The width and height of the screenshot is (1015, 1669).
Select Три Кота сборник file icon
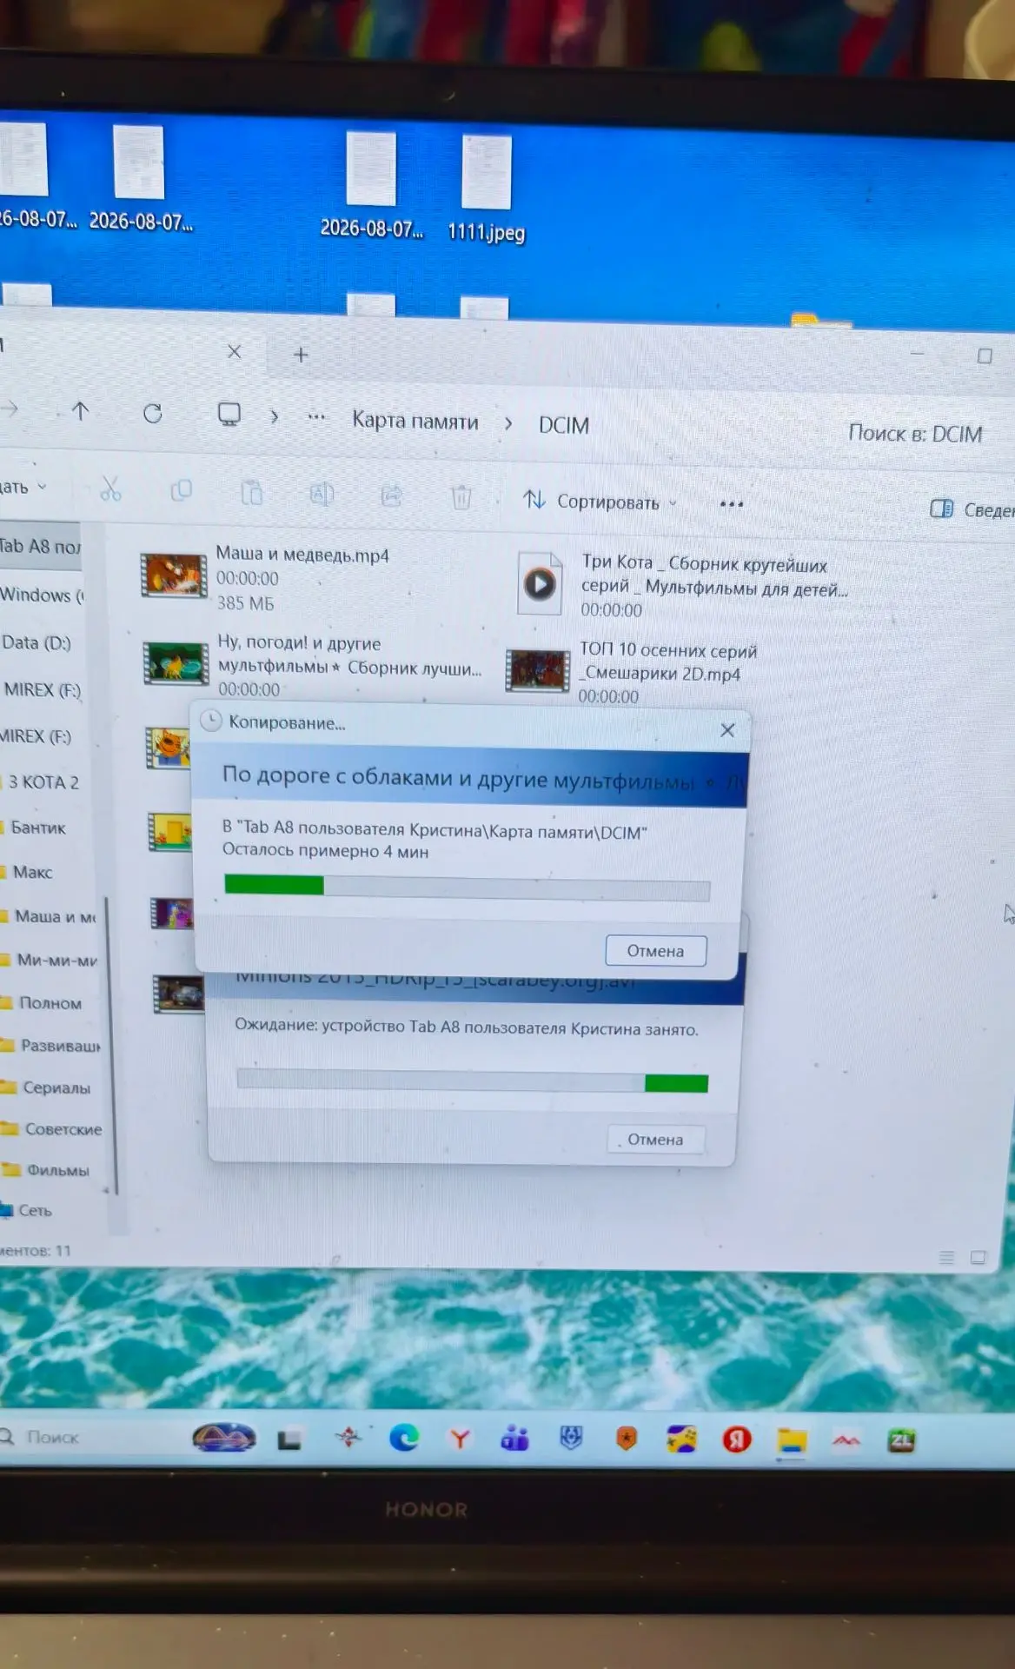click(540, 583)
